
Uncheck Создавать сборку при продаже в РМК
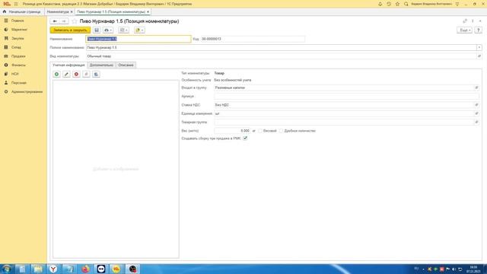click(245, 139)
